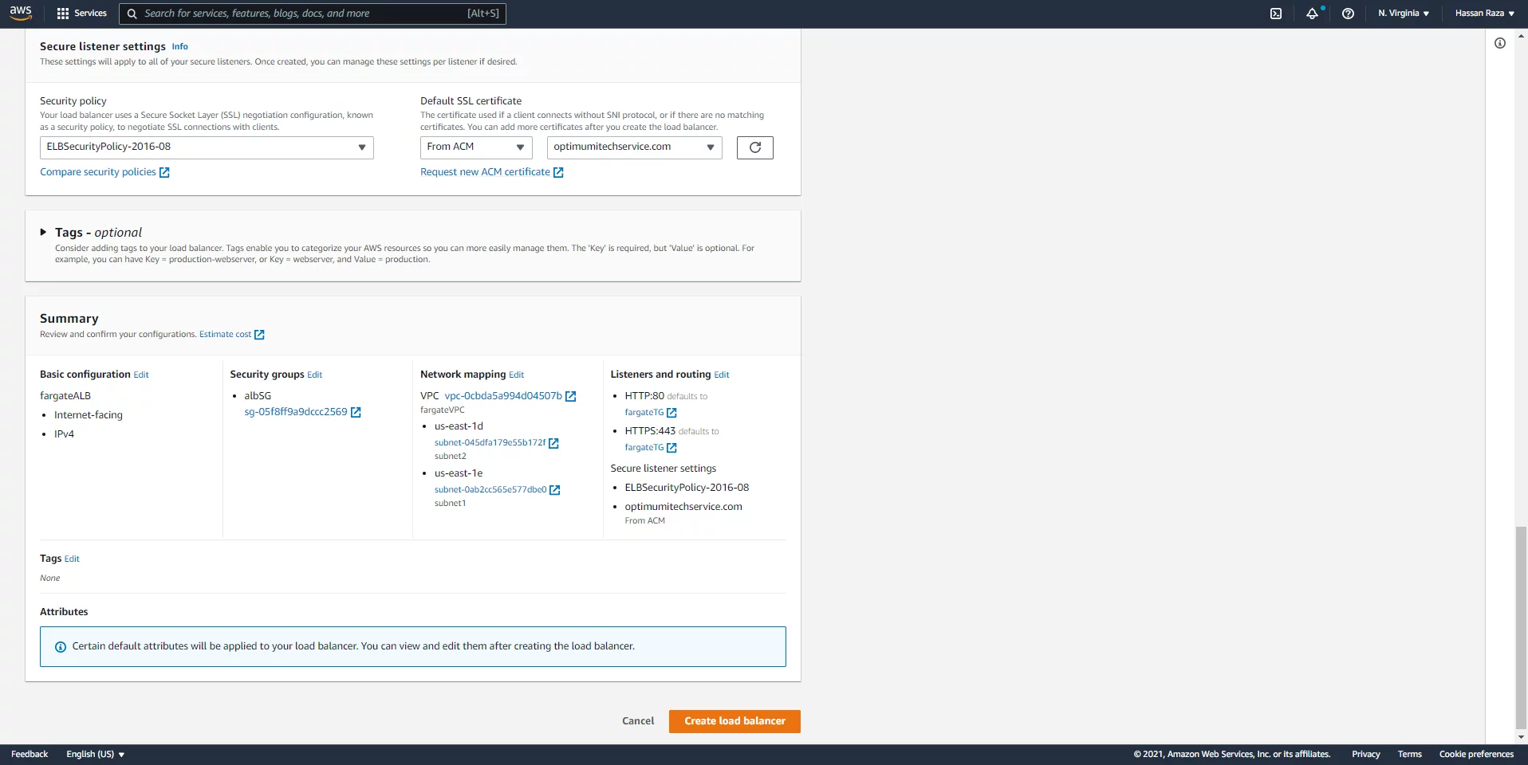The width and height of the screenshot is (1528, 765).
Task: Open AWS CloudShell terminal icon
Action: pyautogui.click(x=1276, y=14)
